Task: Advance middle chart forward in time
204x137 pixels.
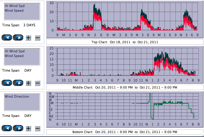Action: tap(18, 83)
